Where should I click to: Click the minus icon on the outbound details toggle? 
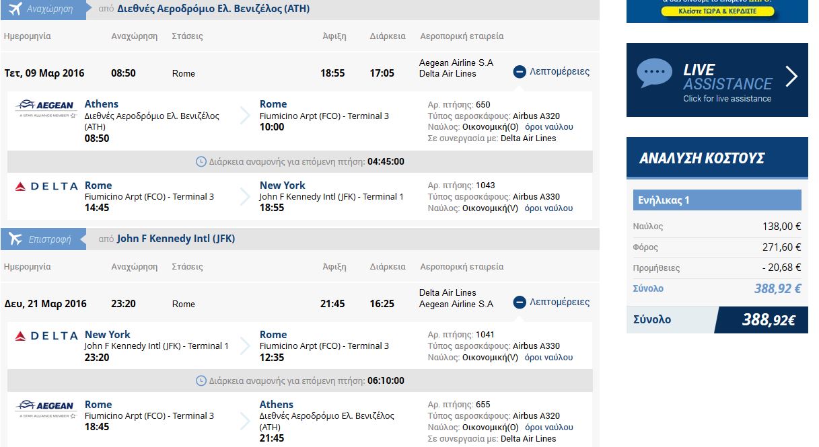coord(520,71)
